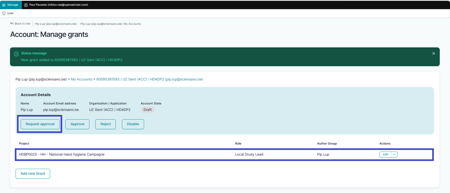450x193 pixels.
Task: Approve the Pip Lup account
Action: point(77,124)
